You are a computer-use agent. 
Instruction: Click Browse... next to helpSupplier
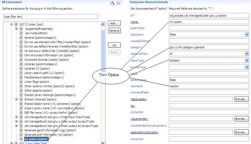click(x=241, y=99)
